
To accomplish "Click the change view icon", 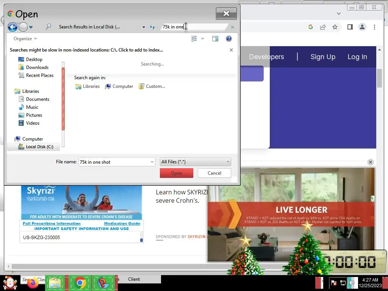I will 194,39.
